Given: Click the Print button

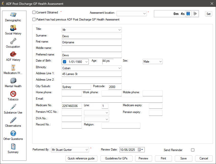Looking at the screenshot, I should (x=163, y=158).
